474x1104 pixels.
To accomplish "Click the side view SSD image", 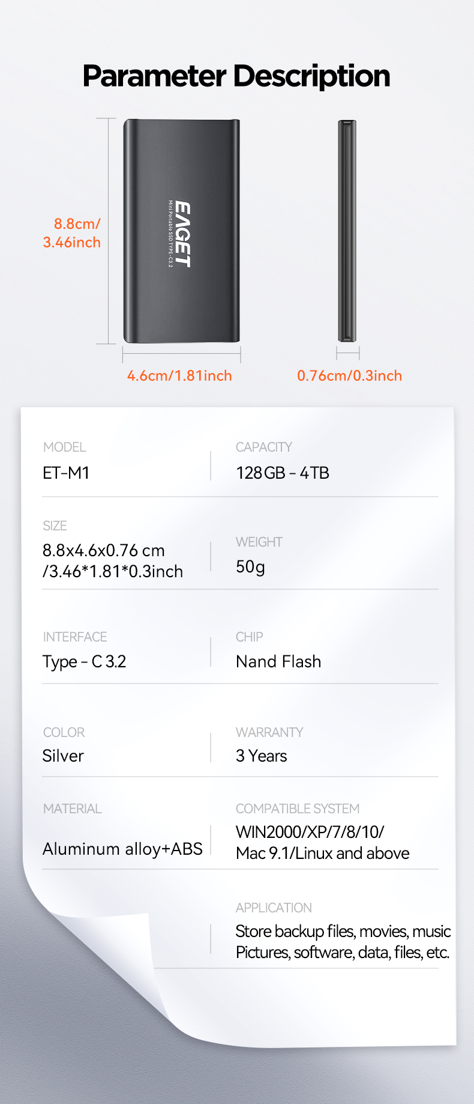I will [x=347, y=231].
